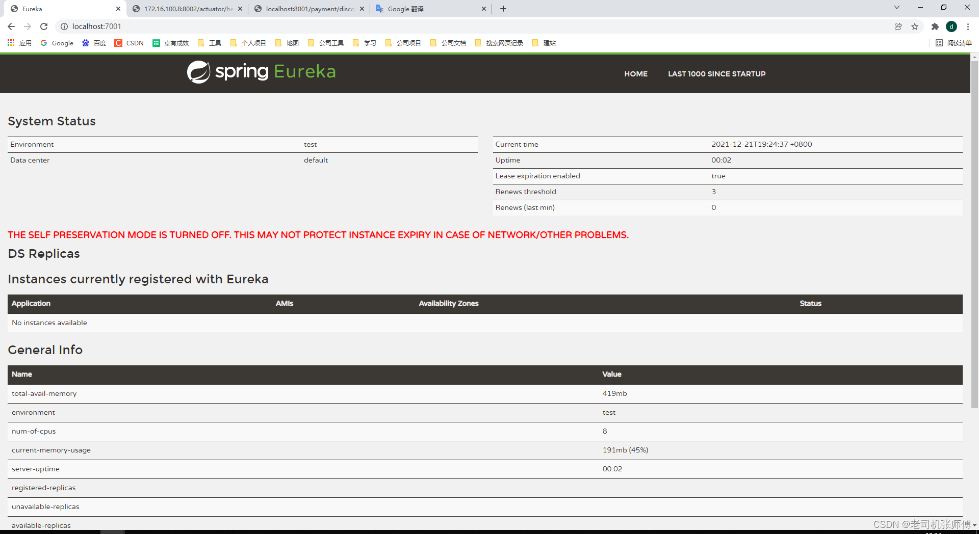Click the current-memory-usage value 191mb (45%)
Screen dimensions: 979x534
click(625, 450)
